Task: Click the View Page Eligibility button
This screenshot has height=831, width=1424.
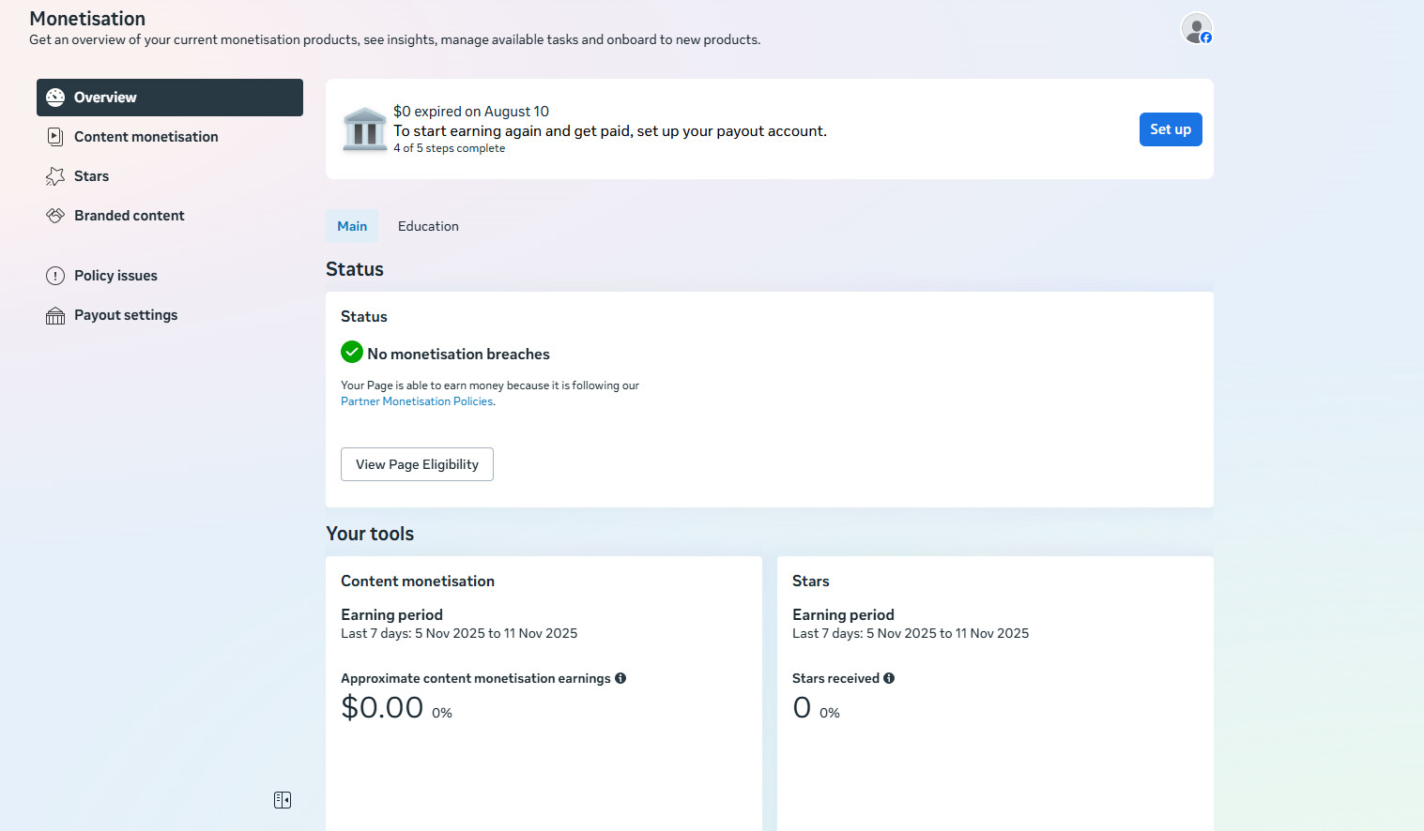Action: (x=417, y=464)
